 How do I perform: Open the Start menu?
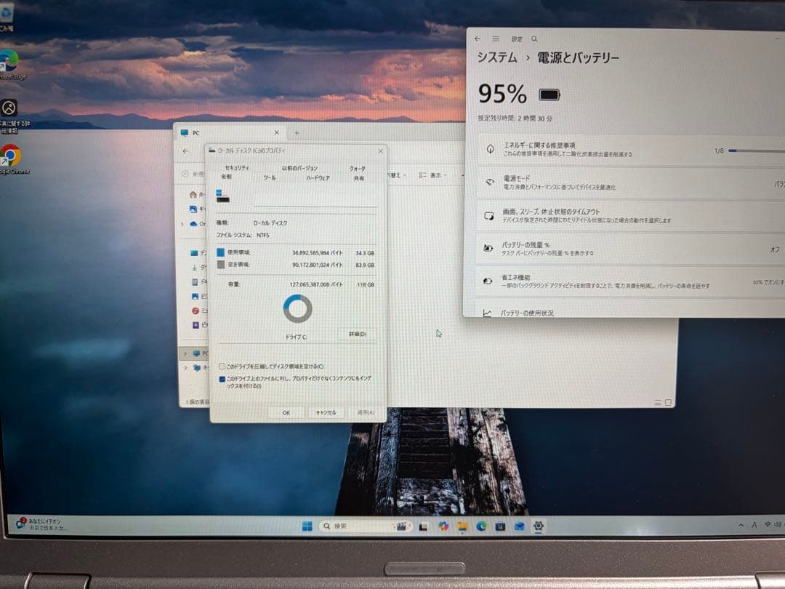click(x=307, y=525)
